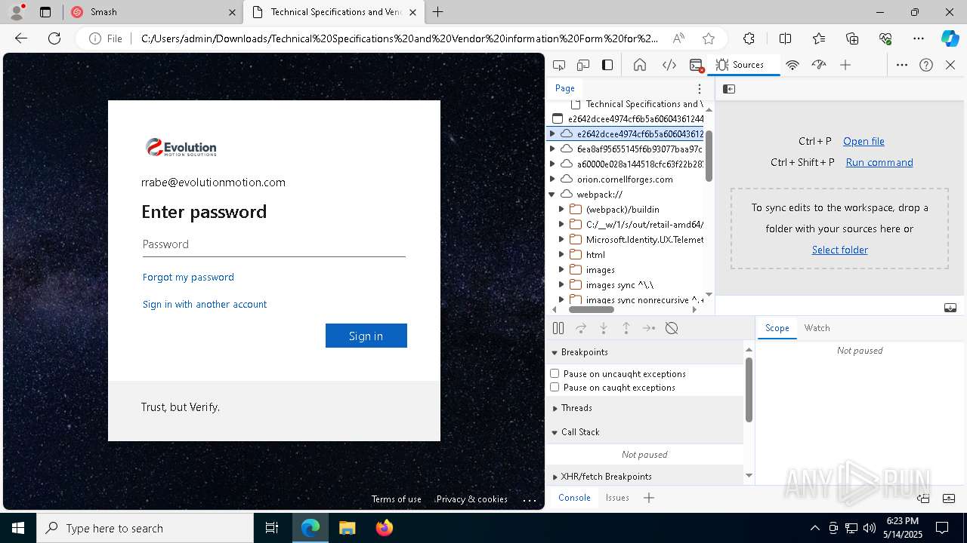Viewport: 967px width, 543px height.
Task: Click the Open file link
Action: click(x=864, y=141)
